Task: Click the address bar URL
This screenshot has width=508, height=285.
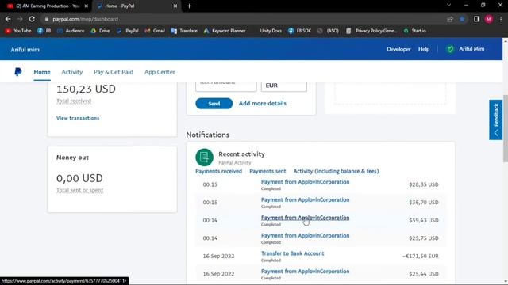Action: pyautogui.click(x=85, y=19)
